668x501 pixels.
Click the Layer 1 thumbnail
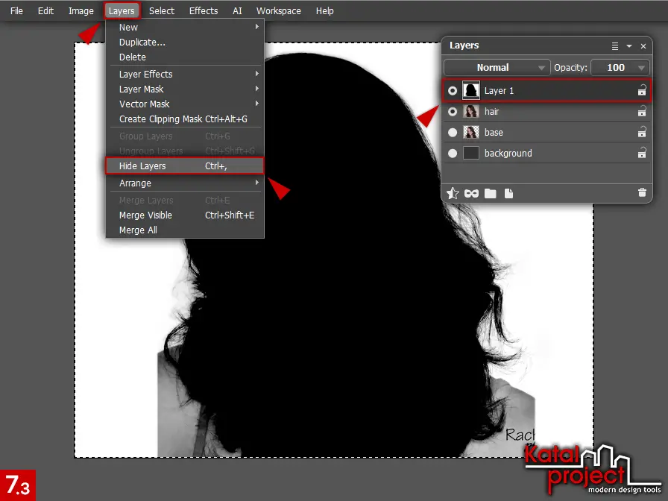coord(470,89)
